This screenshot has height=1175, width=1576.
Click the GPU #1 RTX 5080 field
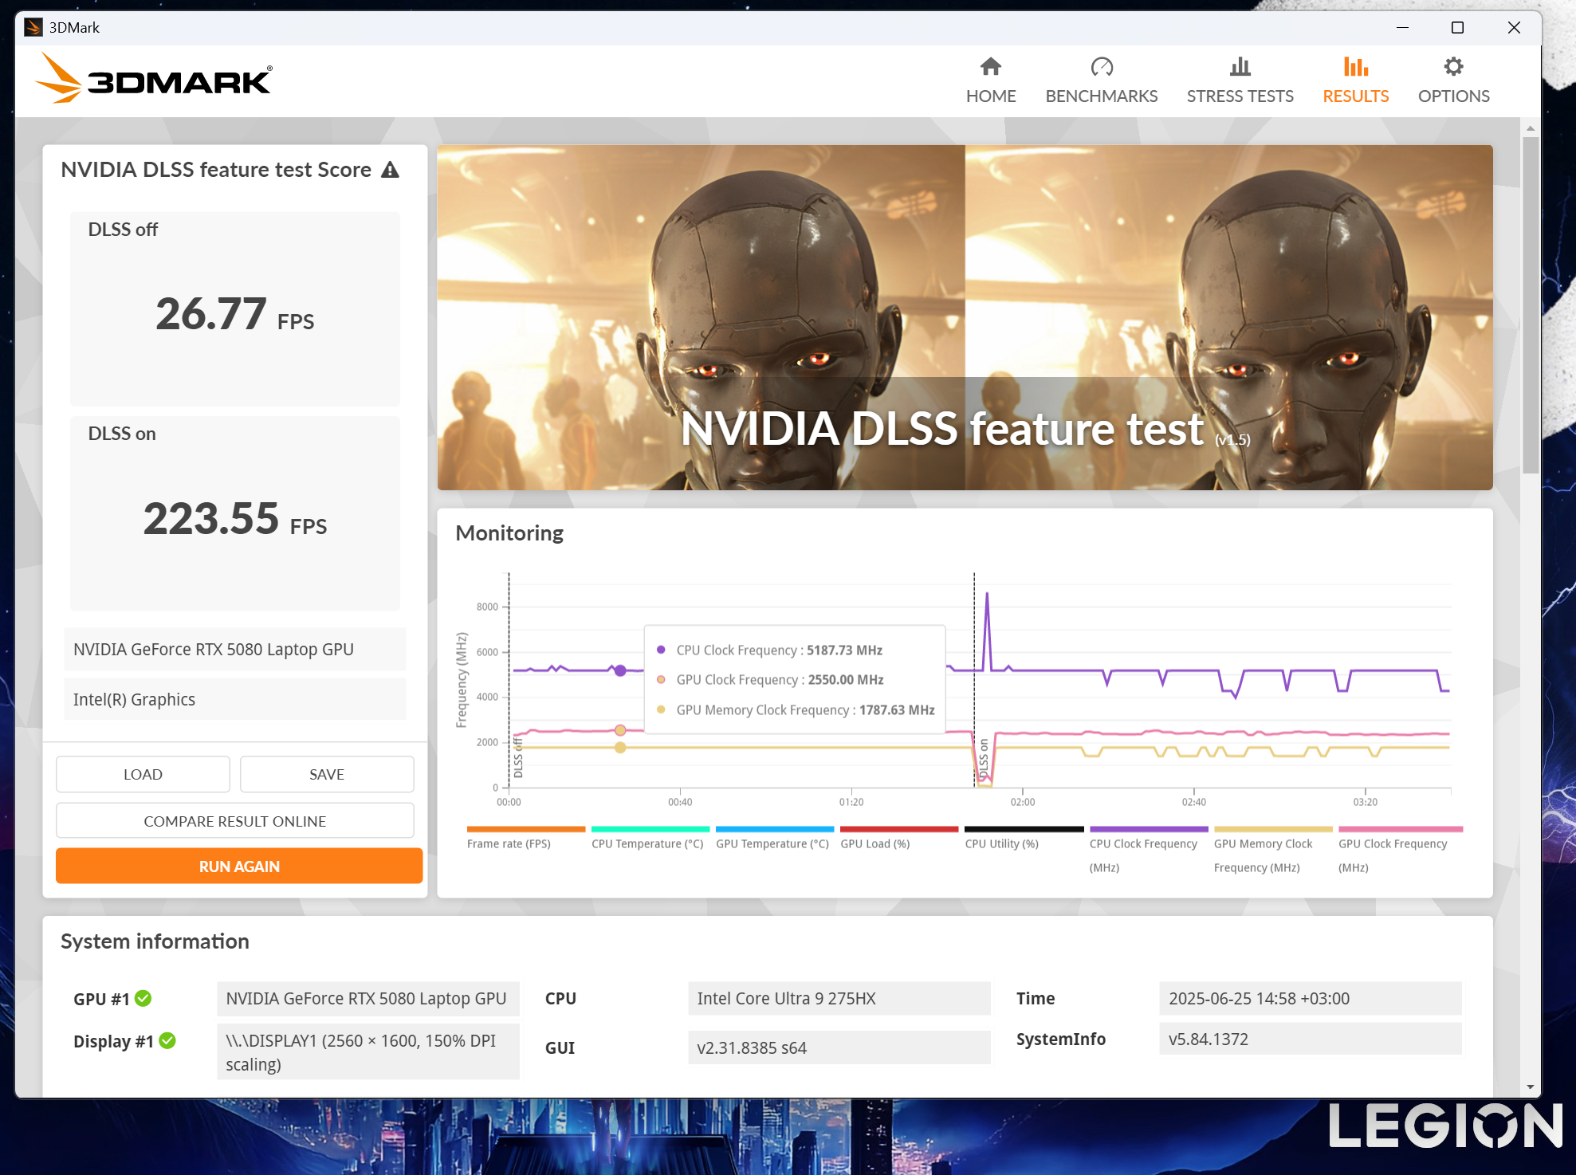367,998
